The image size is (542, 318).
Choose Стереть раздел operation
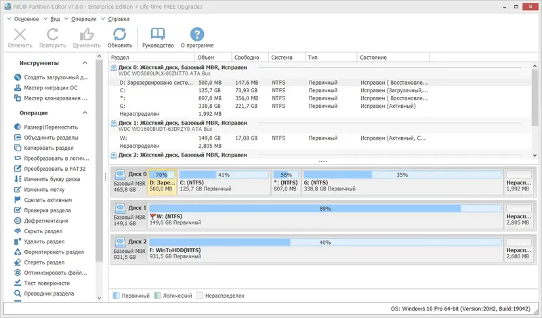pos(39,262)
